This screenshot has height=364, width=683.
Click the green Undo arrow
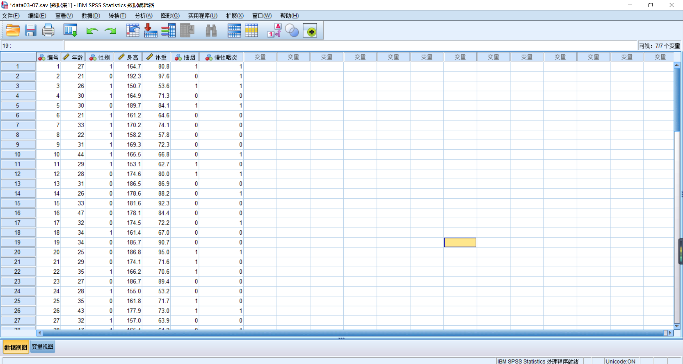pyautogui.click(x=92, y=31)
